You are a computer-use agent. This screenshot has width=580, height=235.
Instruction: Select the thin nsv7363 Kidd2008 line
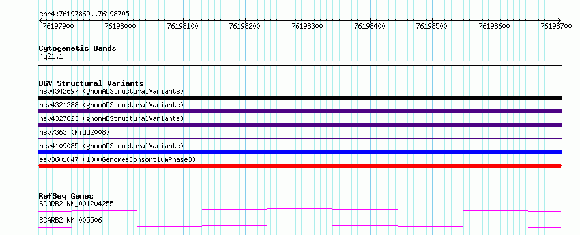pyautogui.click(x=300, y=139)
